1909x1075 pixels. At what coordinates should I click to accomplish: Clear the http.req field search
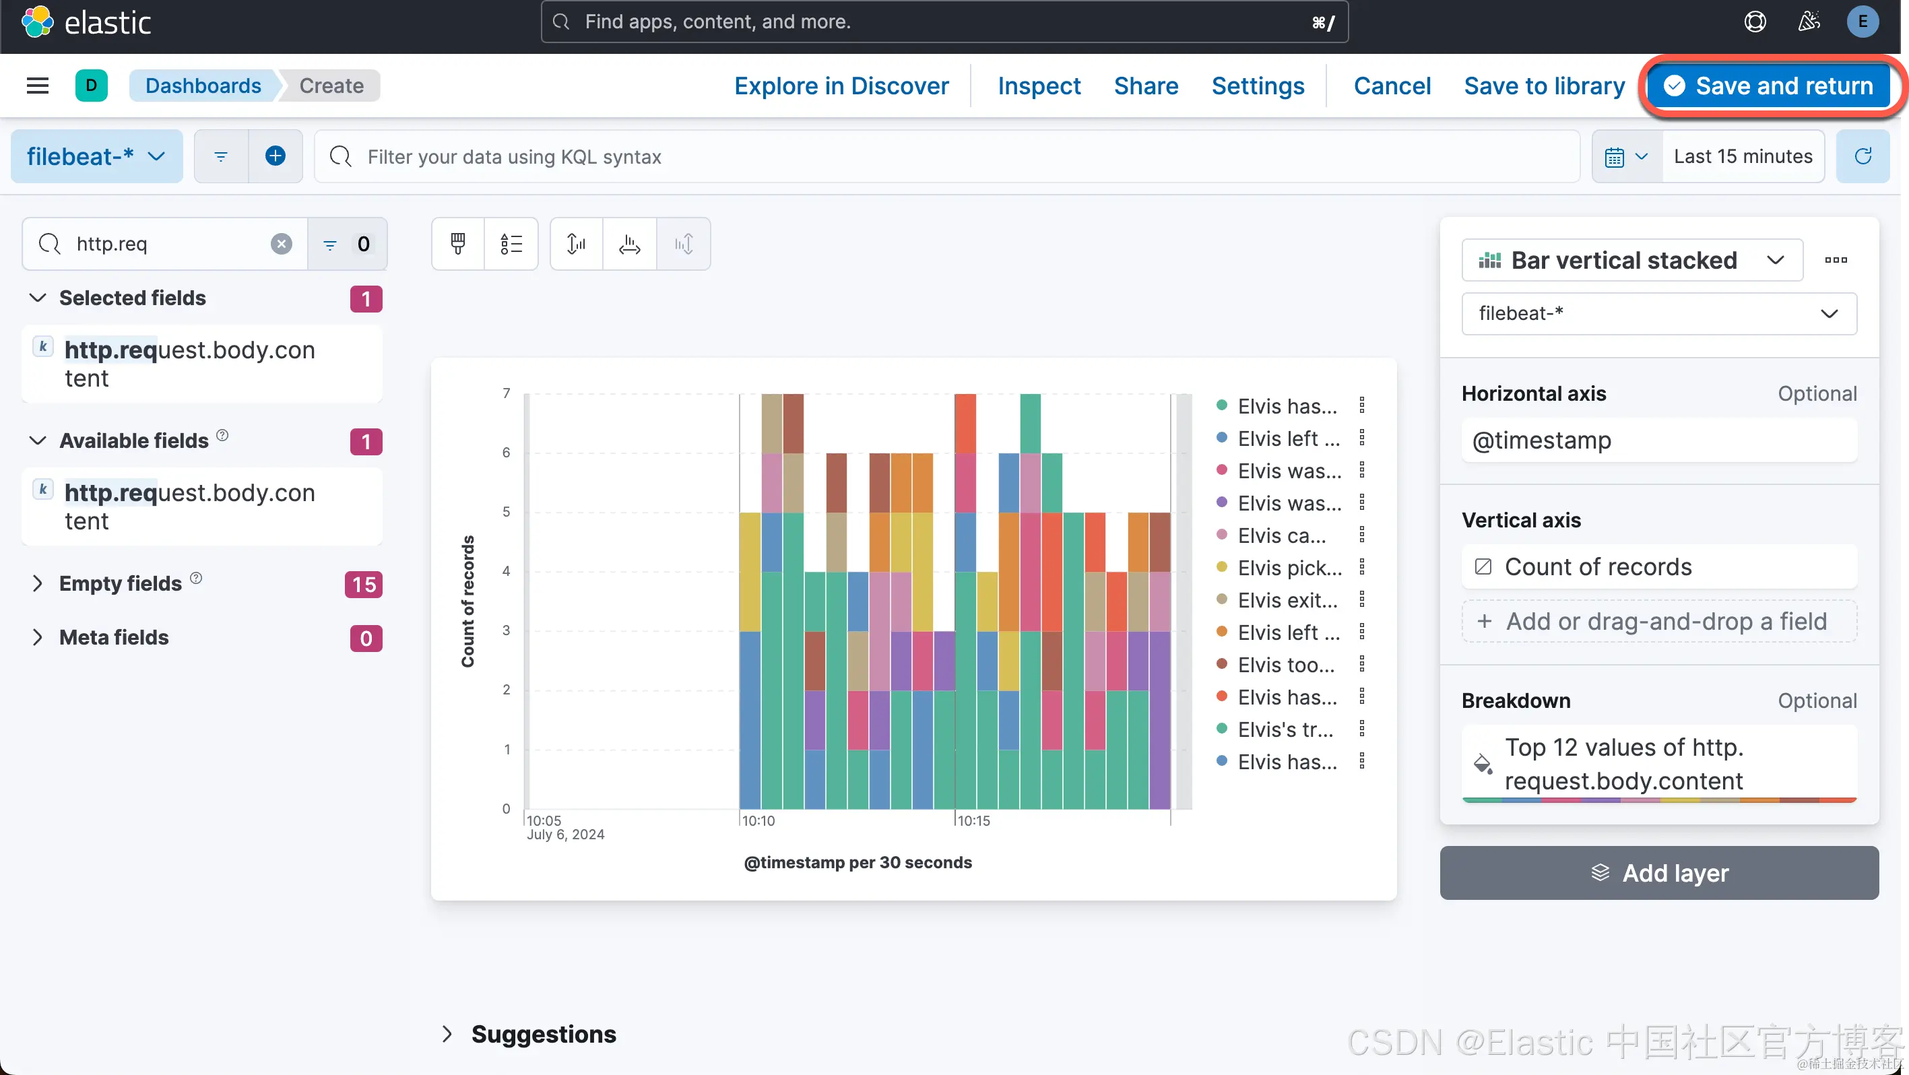tap(281, 244)
